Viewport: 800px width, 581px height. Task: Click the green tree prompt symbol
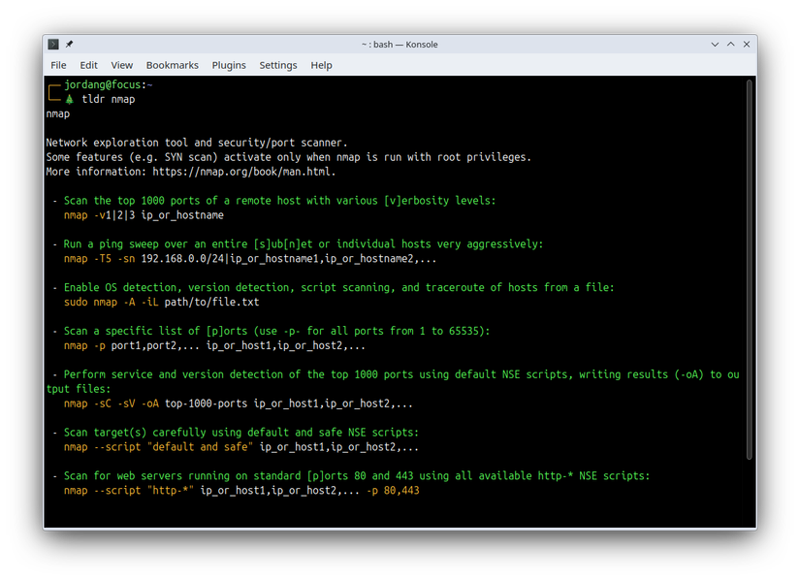pyautogui.click(x=69, y=99)
